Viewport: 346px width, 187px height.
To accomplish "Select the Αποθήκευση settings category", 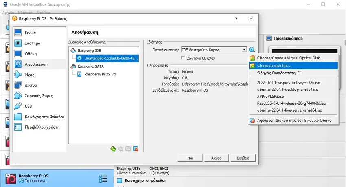I will pos(39,64).
